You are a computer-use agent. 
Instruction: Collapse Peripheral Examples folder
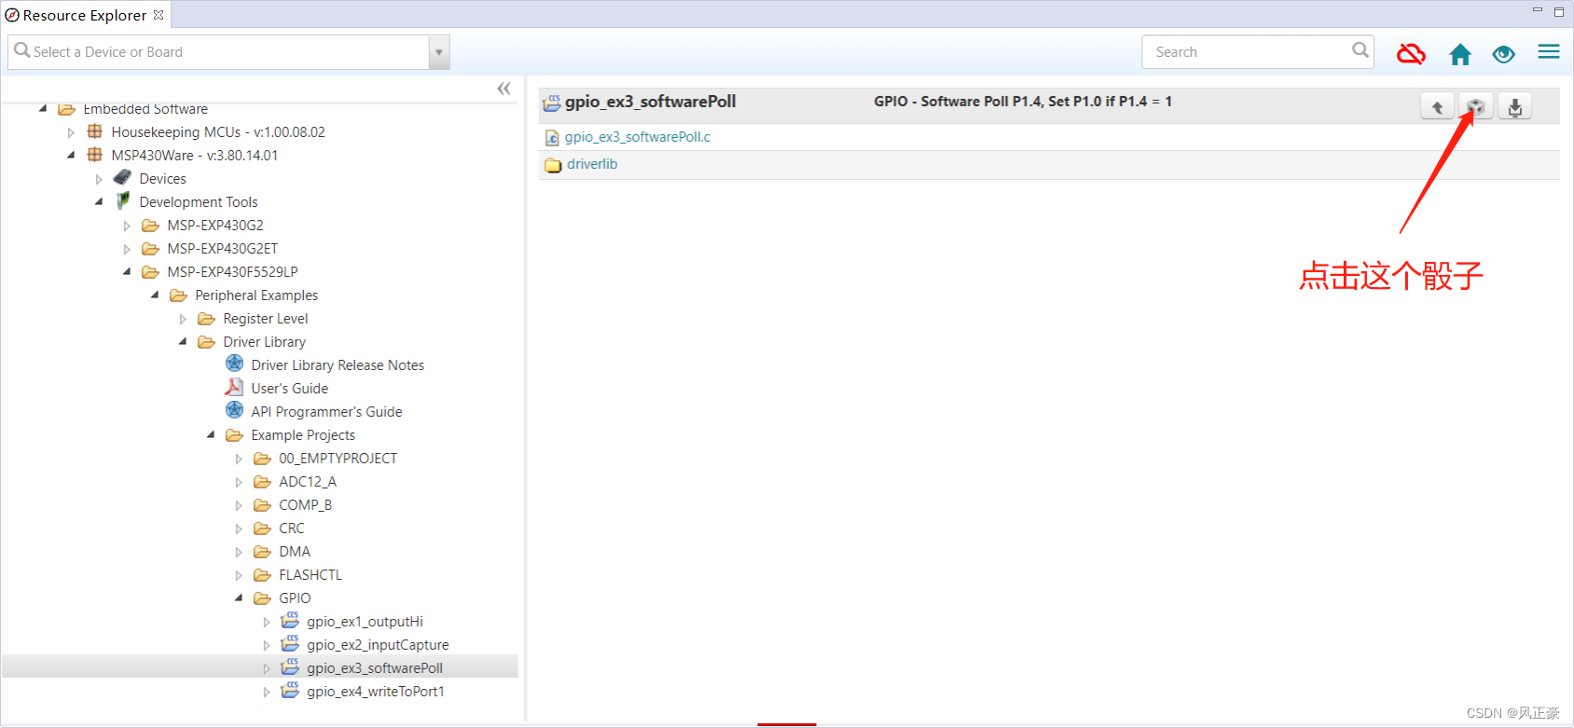pyautogui.click(x=155, y=295)
